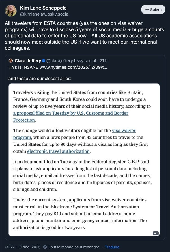Open Kim Lane Scheppele's profile avatar
Image resolution: width=170 pixels, height=252 pixels.
click(x=11, y=11)
